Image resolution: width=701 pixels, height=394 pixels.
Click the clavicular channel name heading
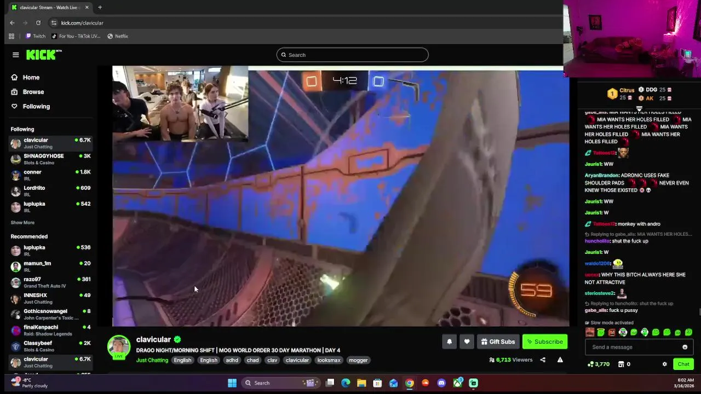(x=153, y=339)
